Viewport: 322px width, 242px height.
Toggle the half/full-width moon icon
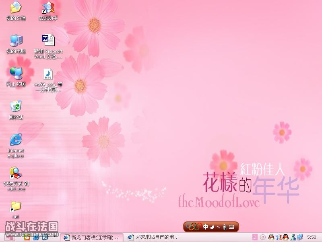click(x=212, y=227)
